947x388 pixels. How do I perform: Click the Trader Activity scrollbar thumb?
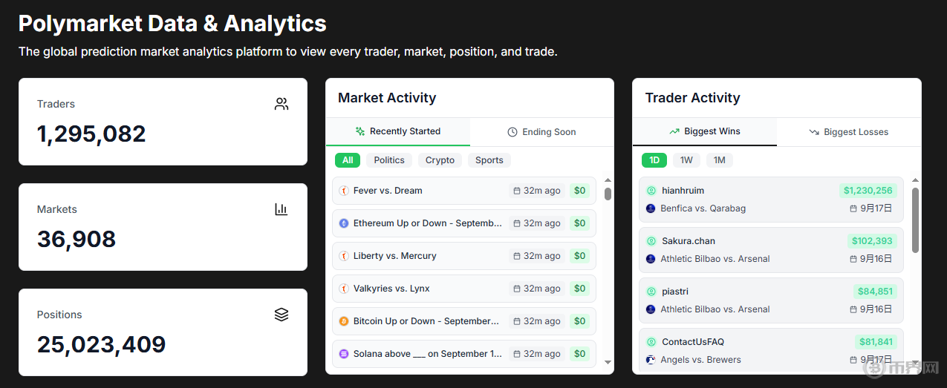pos(915,220)
